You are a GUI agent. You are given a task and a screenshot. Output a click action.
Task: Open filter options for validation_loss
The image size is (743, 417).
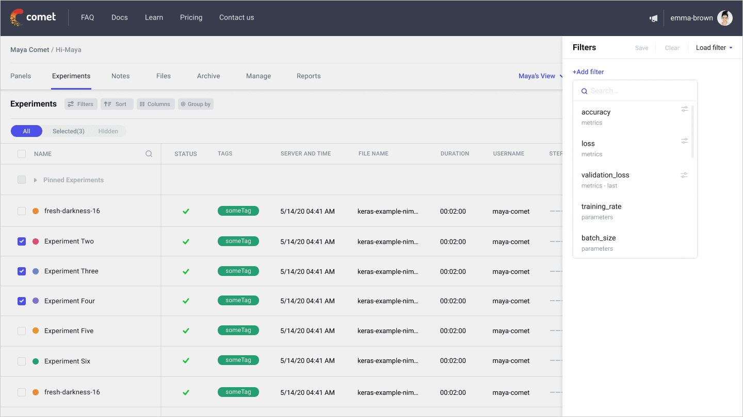point(684,175)
